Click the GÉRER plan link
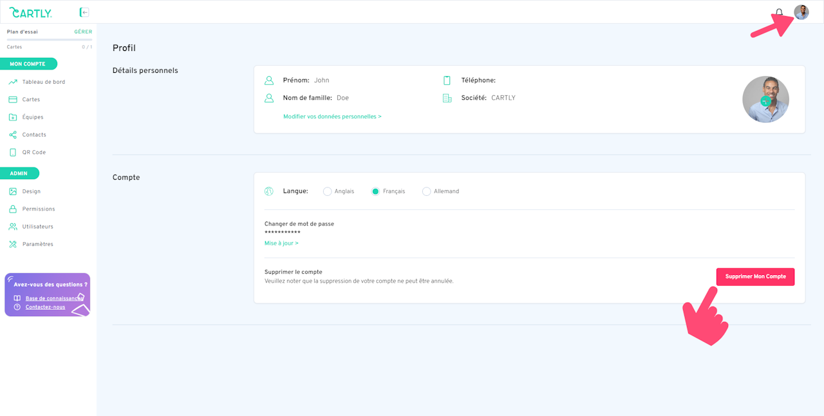This screenshot has width=824, height=416. click(x=83, y=32)
